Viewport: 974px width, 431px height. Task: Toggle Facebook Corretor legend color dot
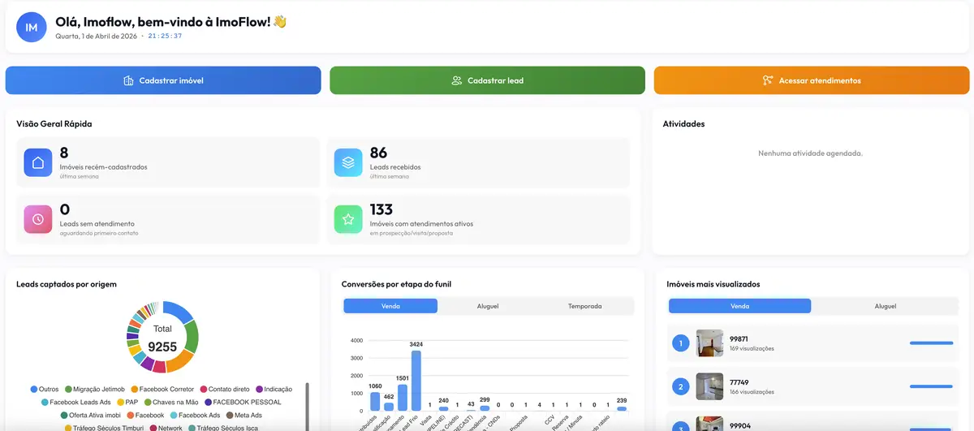(133, 390)
